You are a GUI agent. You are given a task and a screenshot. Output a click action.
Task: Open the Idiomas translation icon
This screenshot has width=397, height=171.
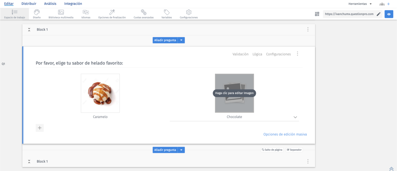86,12
